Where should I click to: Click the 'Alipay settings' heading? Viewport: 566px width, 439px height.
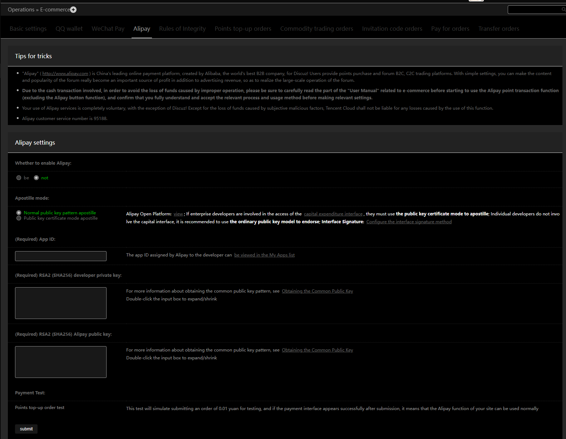[35, 143]
